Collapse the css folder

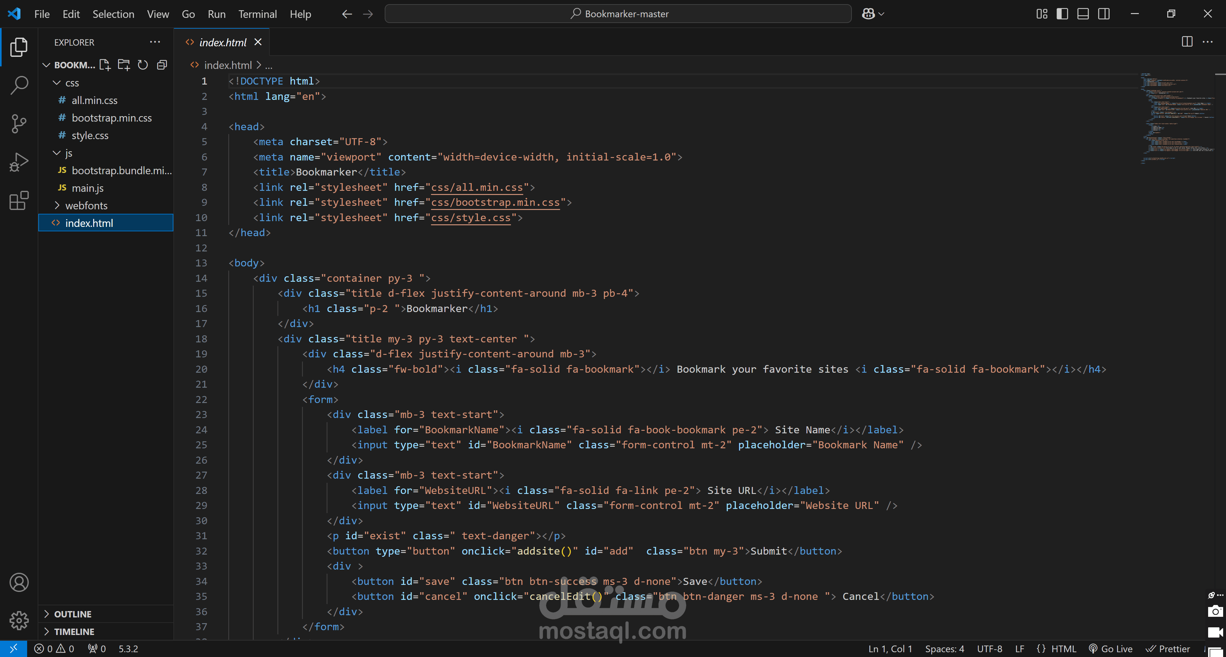[72, 83]
